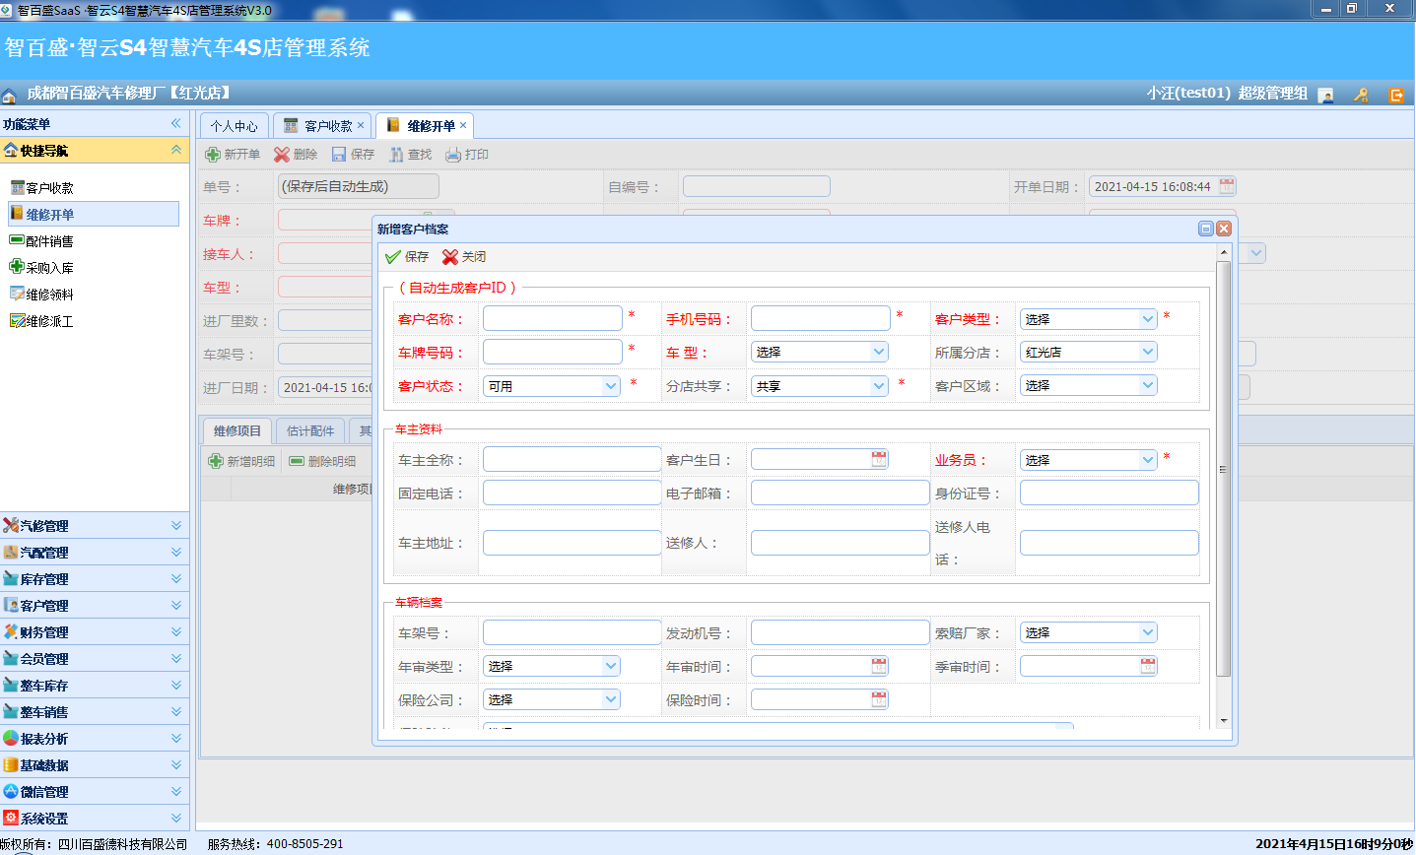The height and width of the screenshot is (855, 1416).
Task: Click the 客户名称 input field
Action: tap(552, 318)
